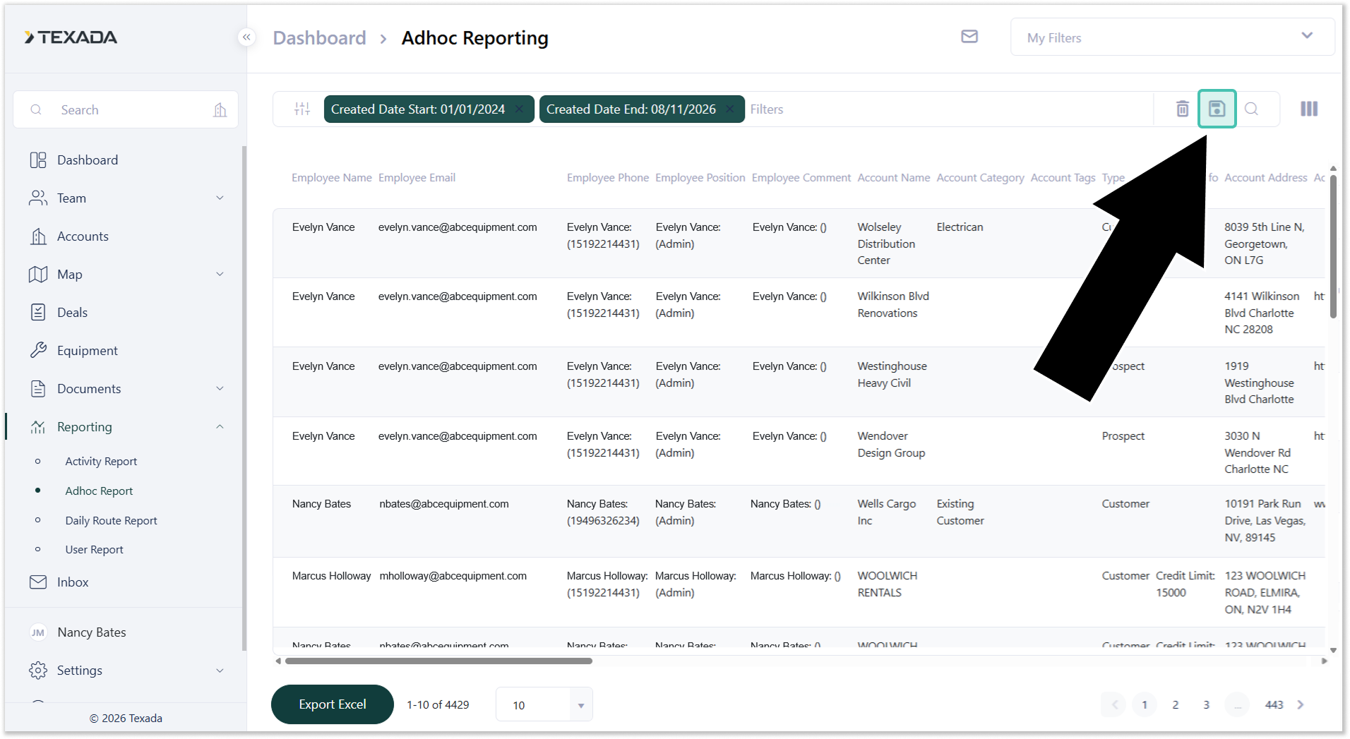Select page 1 in pagination
This screenshot has height=739, width=1350.
1144,704
